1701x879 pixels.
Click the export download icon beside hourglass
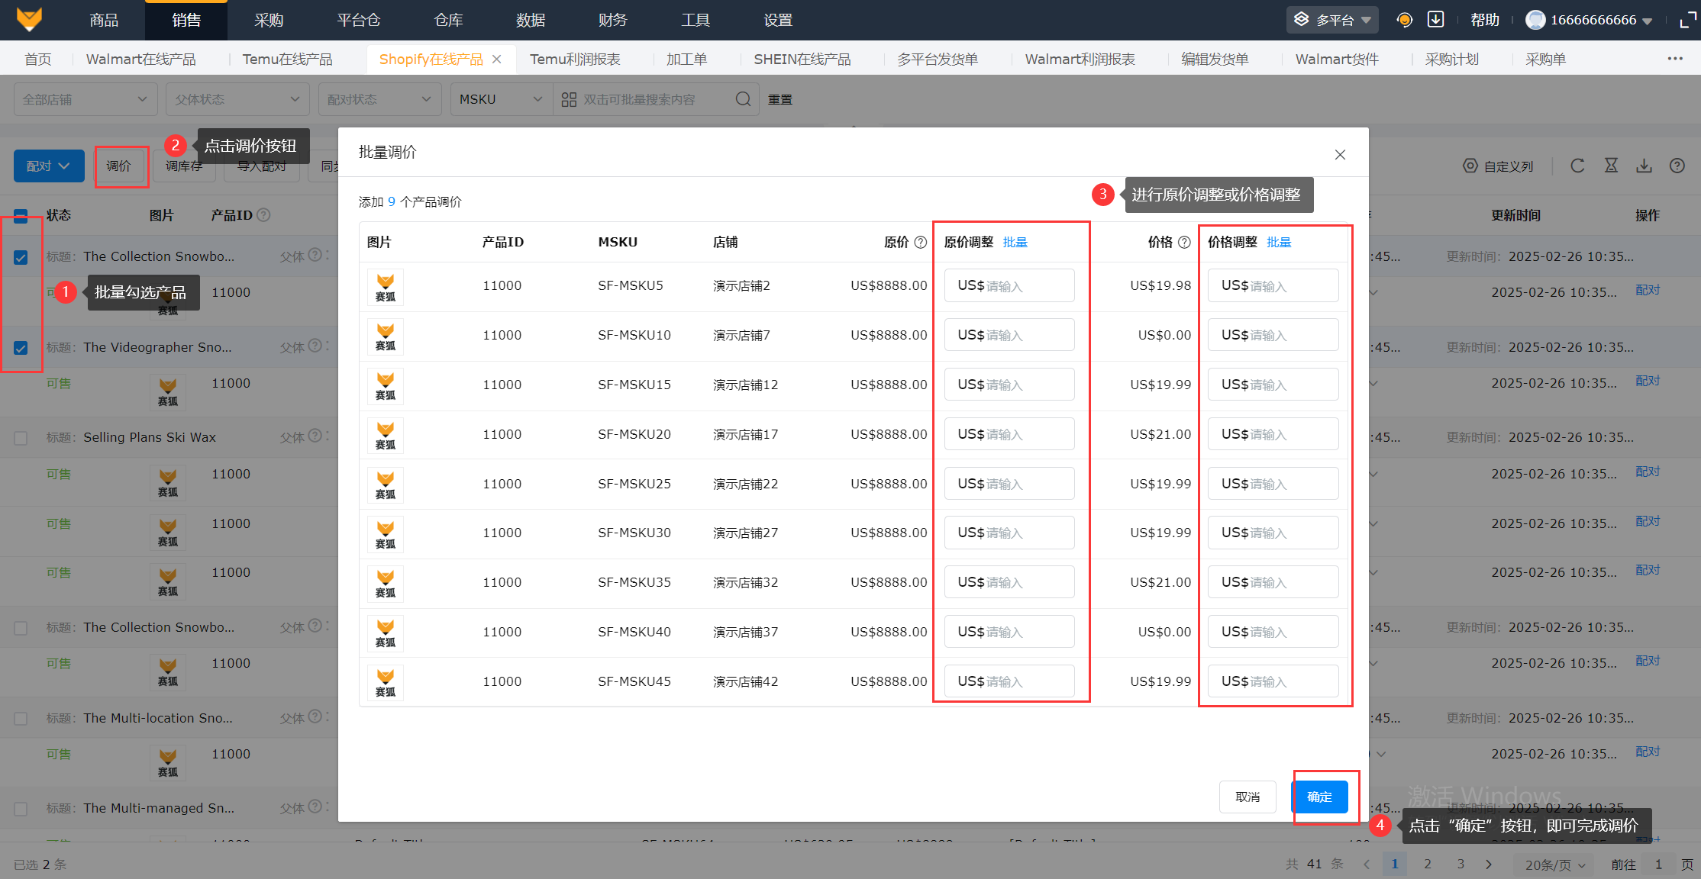(x=1644, y=166)
